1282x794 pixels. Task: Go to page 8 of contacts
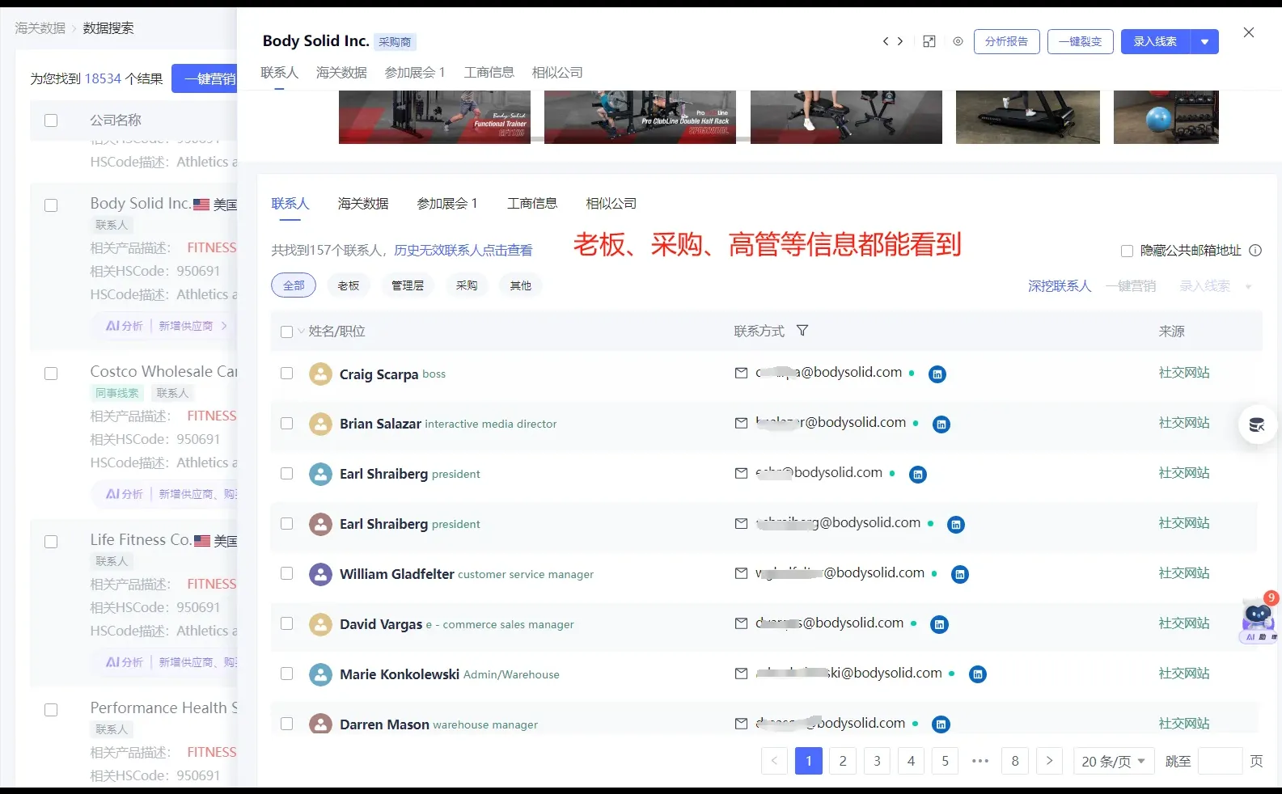point(1015,761)
